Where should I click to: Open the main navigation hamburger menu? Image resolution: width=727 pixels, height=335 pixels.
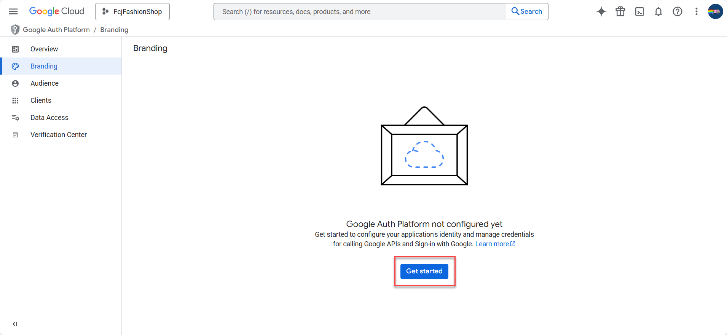(13, 11)
